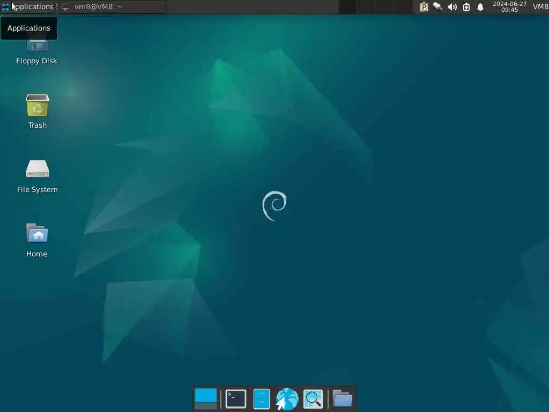The height and width of the screenshot is (412, 549).
Task: Select the vm8@VM8 terminal window button
Action: click(x=113, y=6)
